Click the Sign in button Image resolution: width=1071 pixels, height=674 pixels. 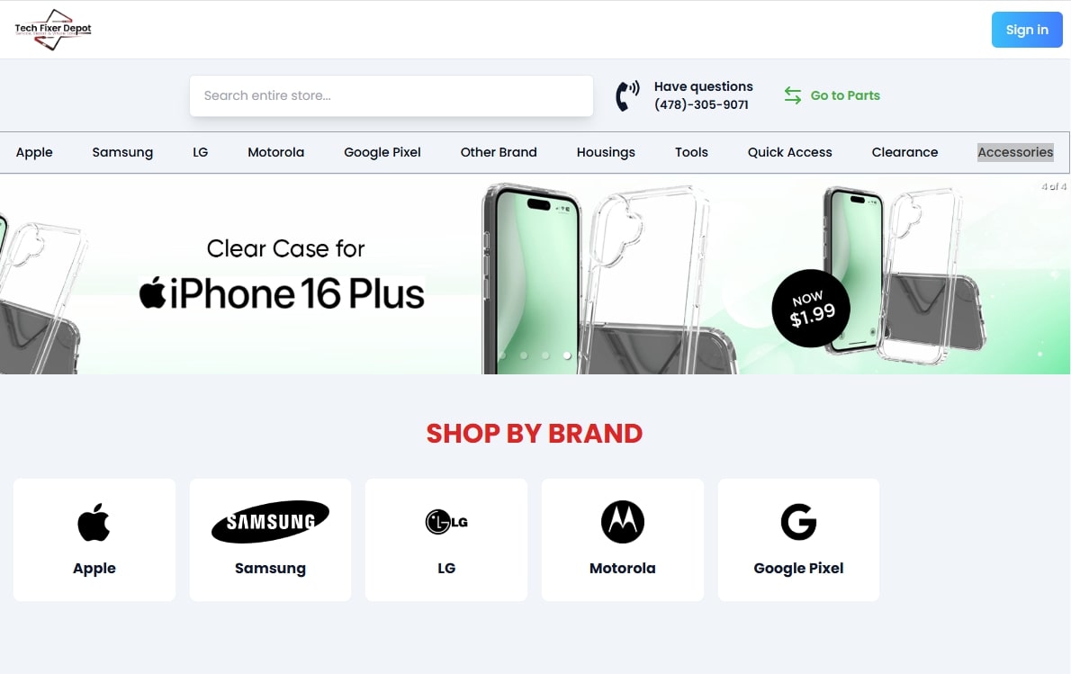1027,30
